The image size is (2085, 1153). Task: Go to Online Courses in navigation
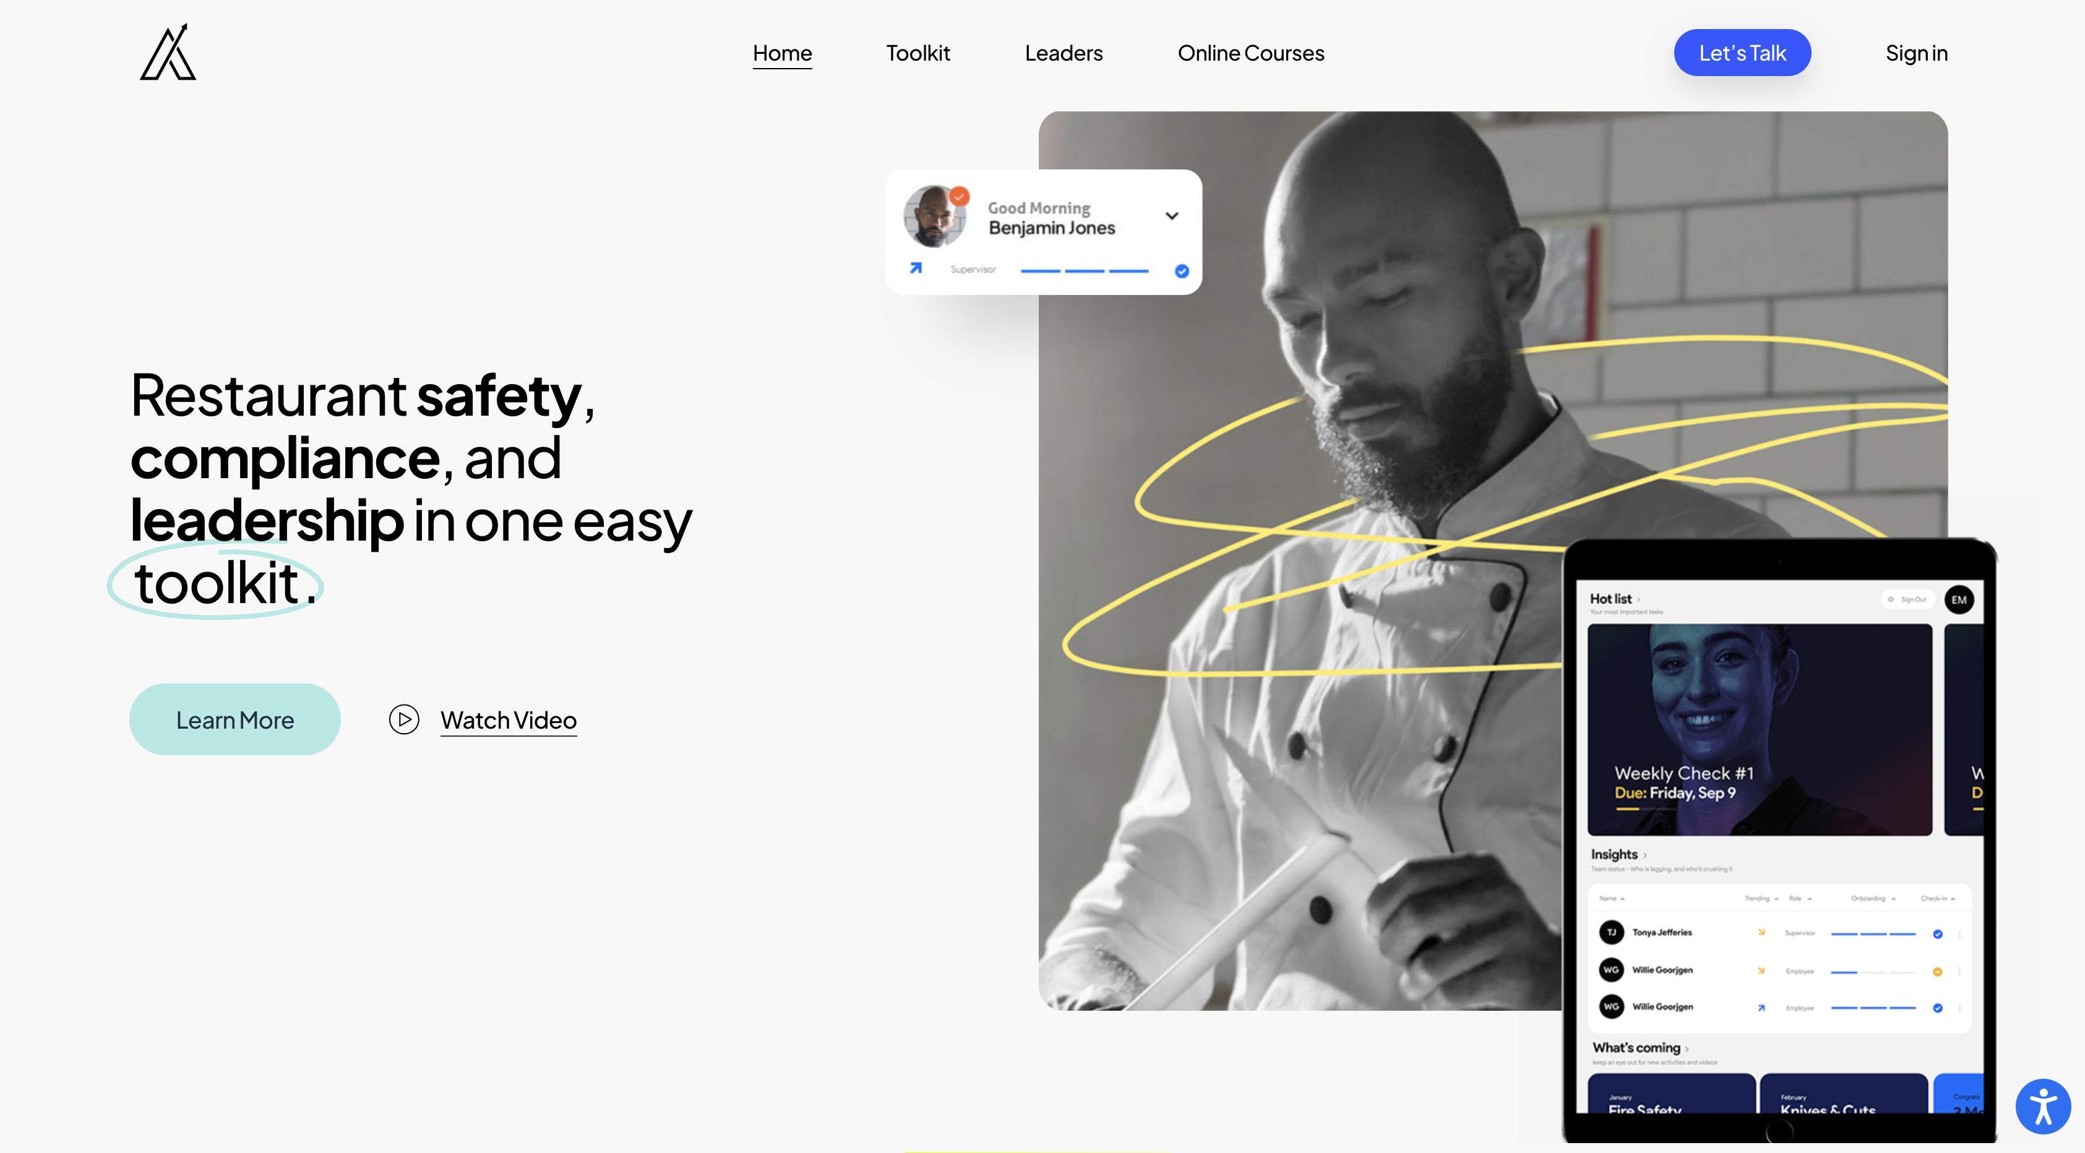(x=1250, y=53)
